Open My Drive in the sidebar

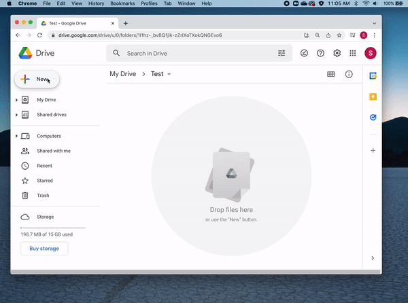pos(46,100)
